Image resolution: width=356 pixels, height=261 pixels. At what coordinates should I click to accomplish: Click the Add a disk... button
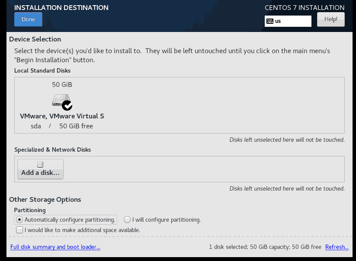(x=40, y=169)
